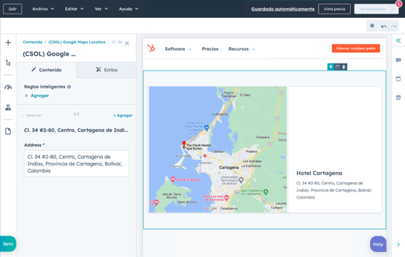Click the Salir button
Viewport: 405px width, 257px height.
pos(12,9)
